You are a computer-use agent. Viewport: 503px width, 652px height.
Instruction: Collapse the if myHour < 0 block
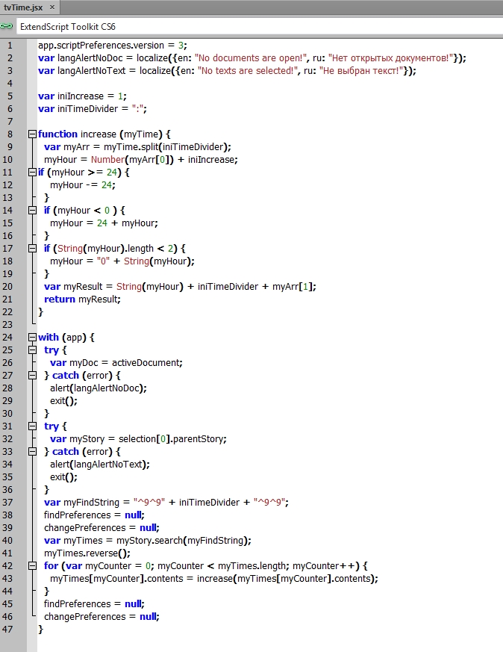[32, 211]
